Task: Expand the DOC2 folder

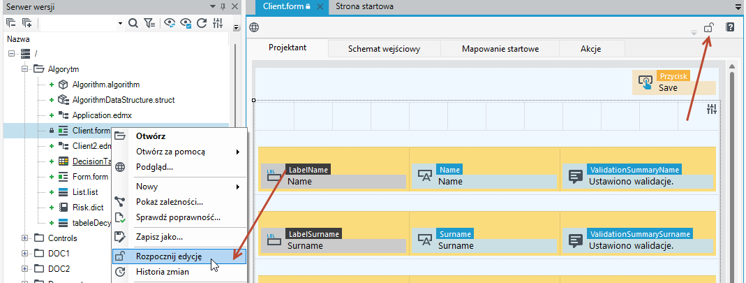Action: (24, 269)
